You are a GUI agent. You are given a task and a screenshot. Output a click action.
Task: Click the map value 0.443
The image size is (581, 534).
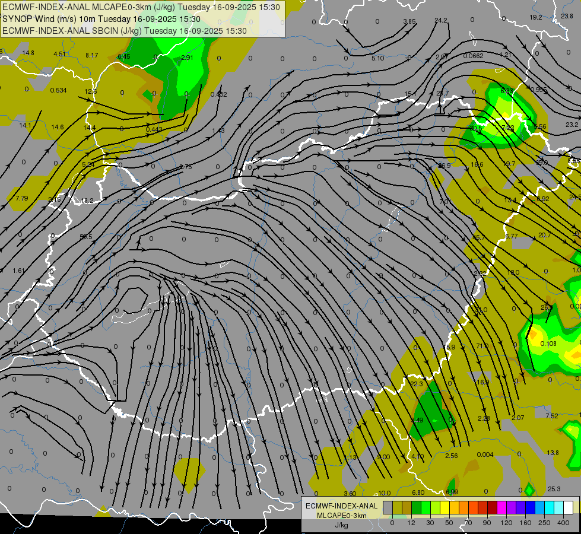pyautogui.click(x=154, y=129)
